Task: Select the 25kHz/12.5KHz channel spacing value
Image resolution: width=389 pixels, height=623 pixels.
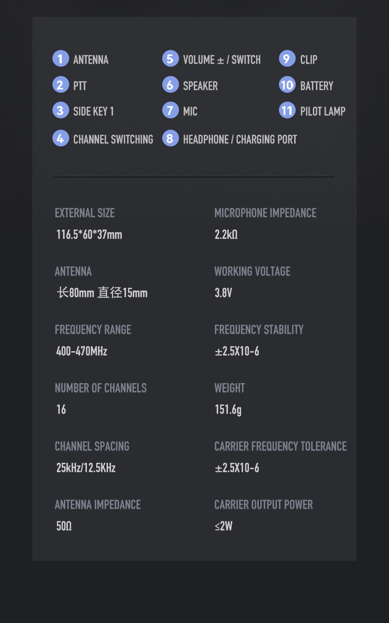Action: [x=86, y=467]
